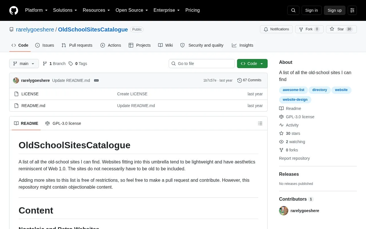
Task: Click rarelygoeshere avatar in commit row
Action: (x=16, y=80)
